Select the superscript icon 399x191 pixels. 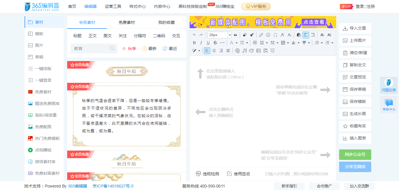[x=282, y=35]
